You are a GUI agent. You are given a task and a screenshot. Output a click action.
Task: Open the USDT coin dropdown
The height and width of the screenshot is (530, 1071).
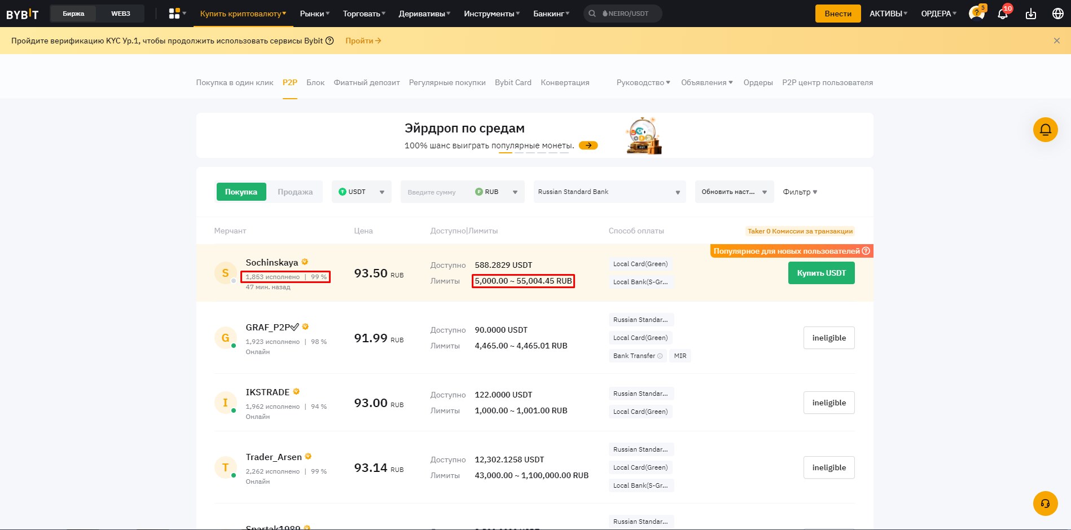point(362,192)
